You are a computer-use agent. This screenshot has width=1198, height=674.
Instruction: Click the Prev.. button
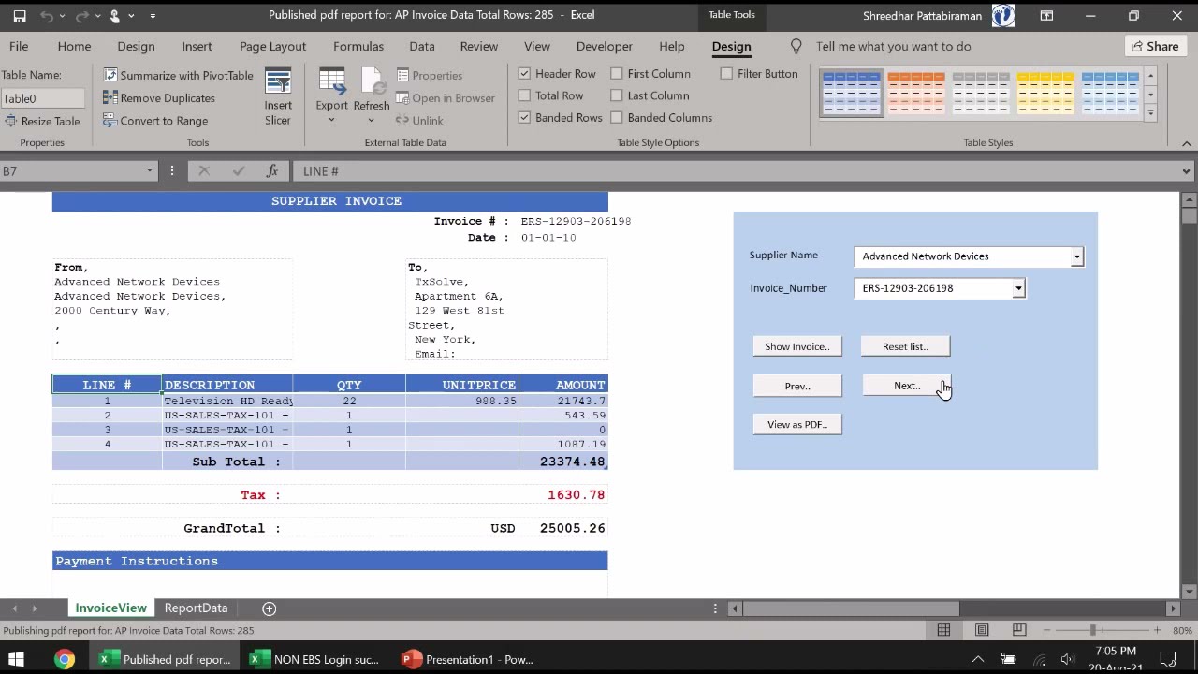pyautogui.click(x=797, y=386)
